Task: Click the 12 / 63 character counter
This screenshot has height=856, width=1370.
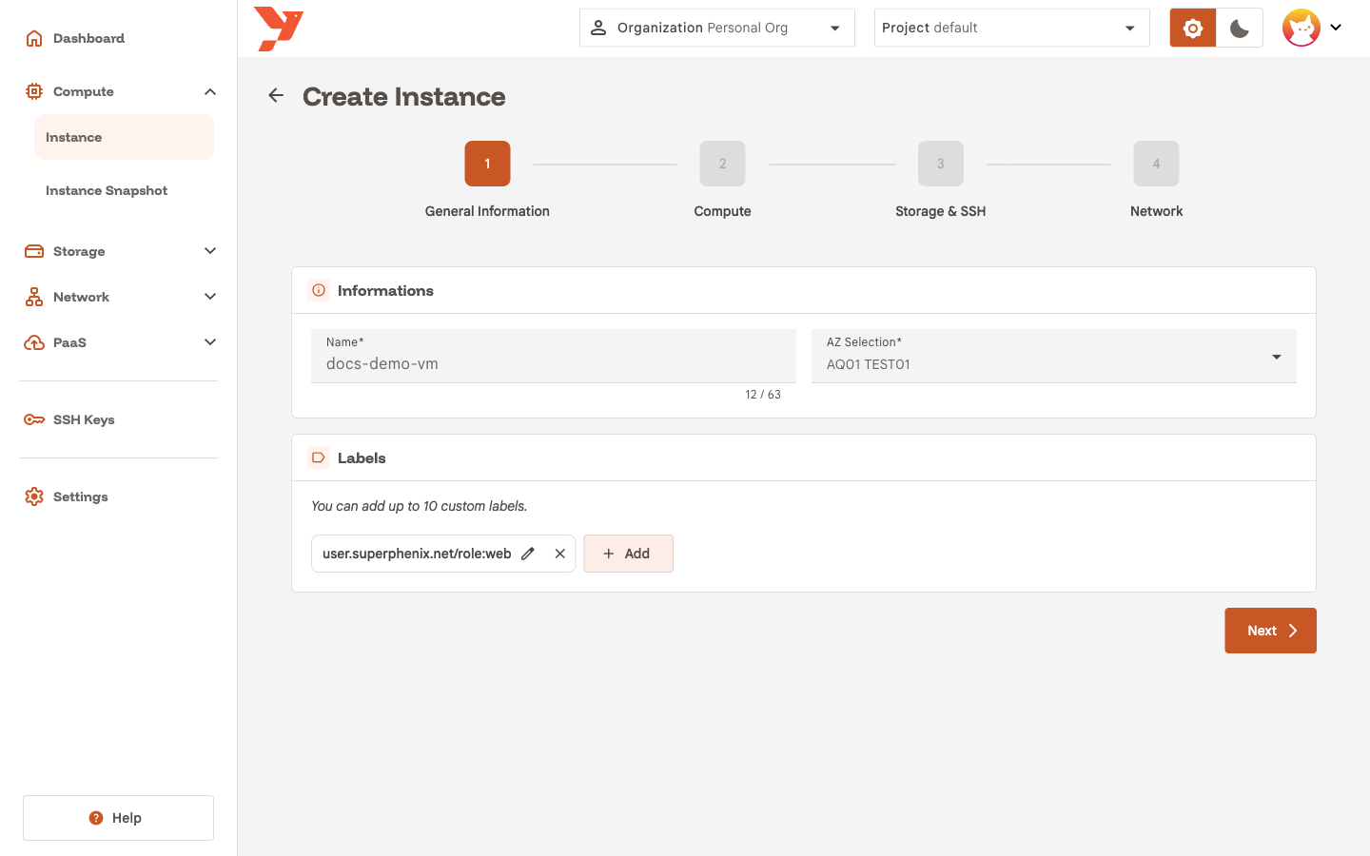Action: tap(763, 395)
